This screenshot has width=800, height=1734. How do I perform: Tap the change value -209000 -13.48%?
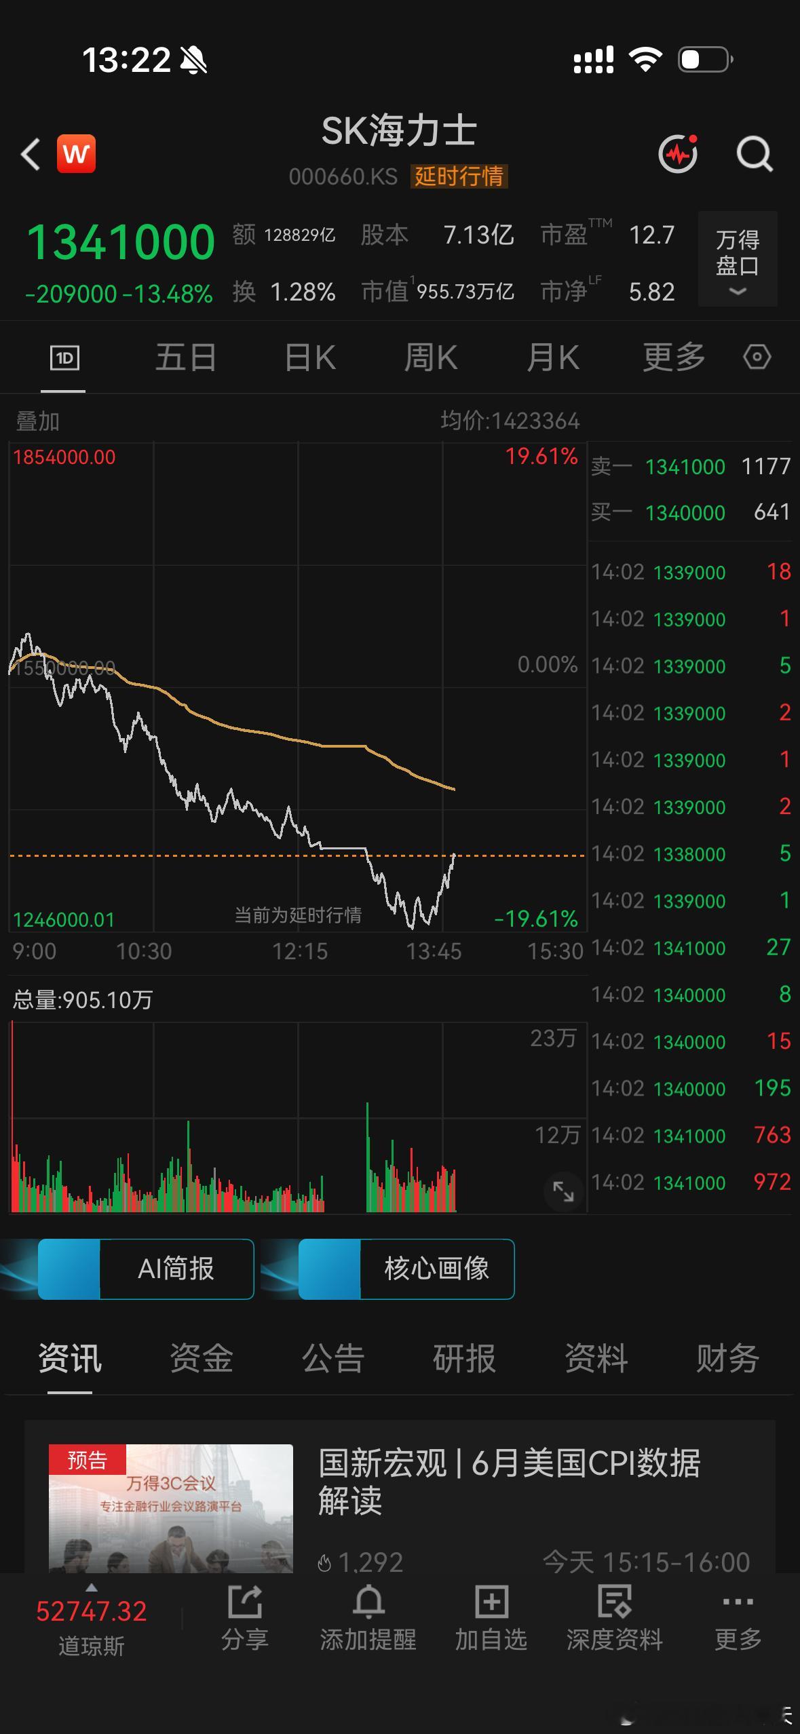tap(119, 294)
